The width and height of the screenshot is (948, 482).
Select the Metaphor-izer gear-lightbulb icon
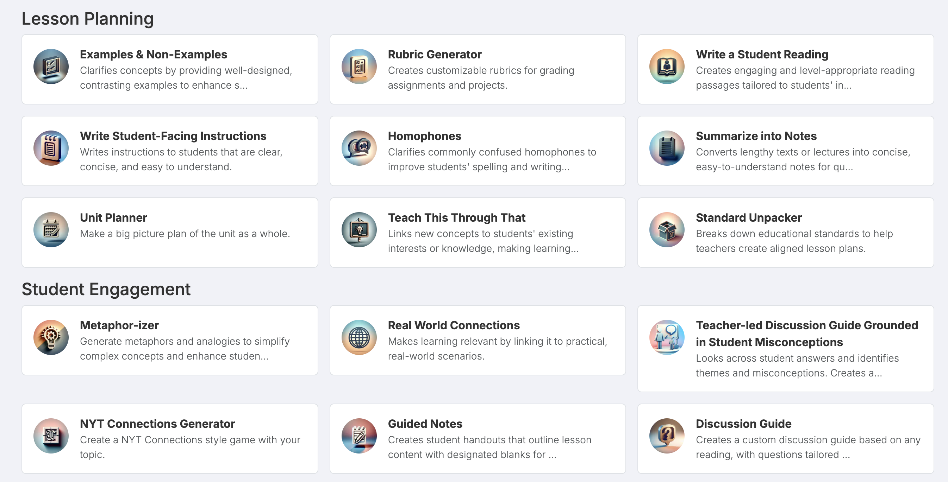click(x=51, y=337)
